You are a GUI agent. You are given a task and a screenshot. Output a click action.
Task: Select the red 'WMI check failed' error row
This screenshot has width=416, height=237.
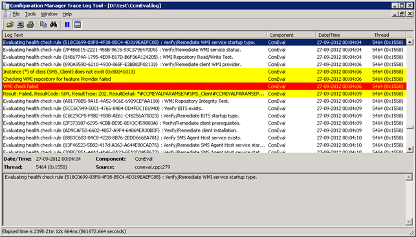[x=204, y=87]
